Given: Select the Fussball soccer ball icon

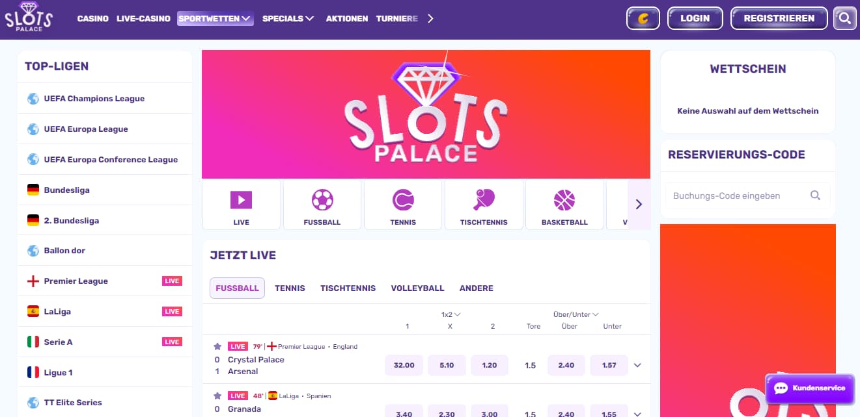Looking at the screenshot, I should 322,200.
